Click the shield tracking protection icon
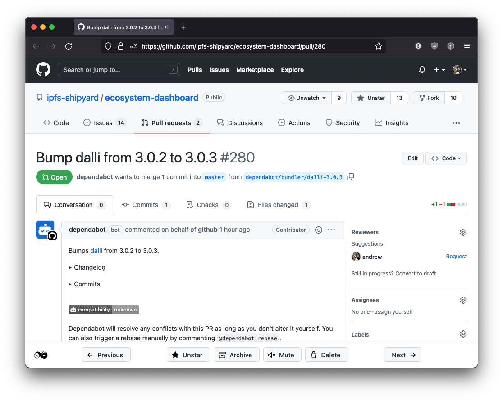The width and height of the screenshot is (503, 401). point(108,46)
